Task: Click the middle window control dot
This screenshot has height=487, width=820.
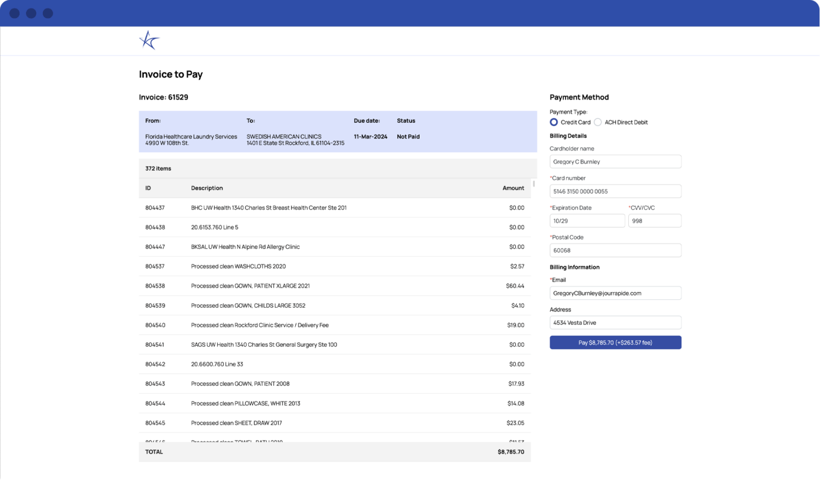Action: click(x=30, y=13)
